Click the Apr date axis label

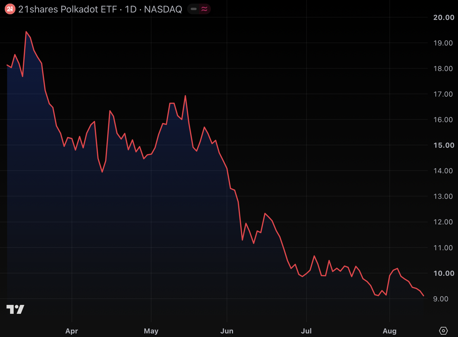72,331
